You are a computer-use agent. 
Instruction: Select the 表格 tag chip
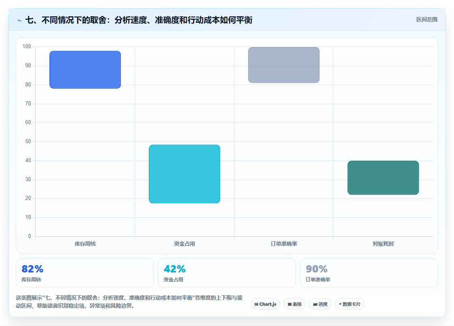[x=294, y=304]
